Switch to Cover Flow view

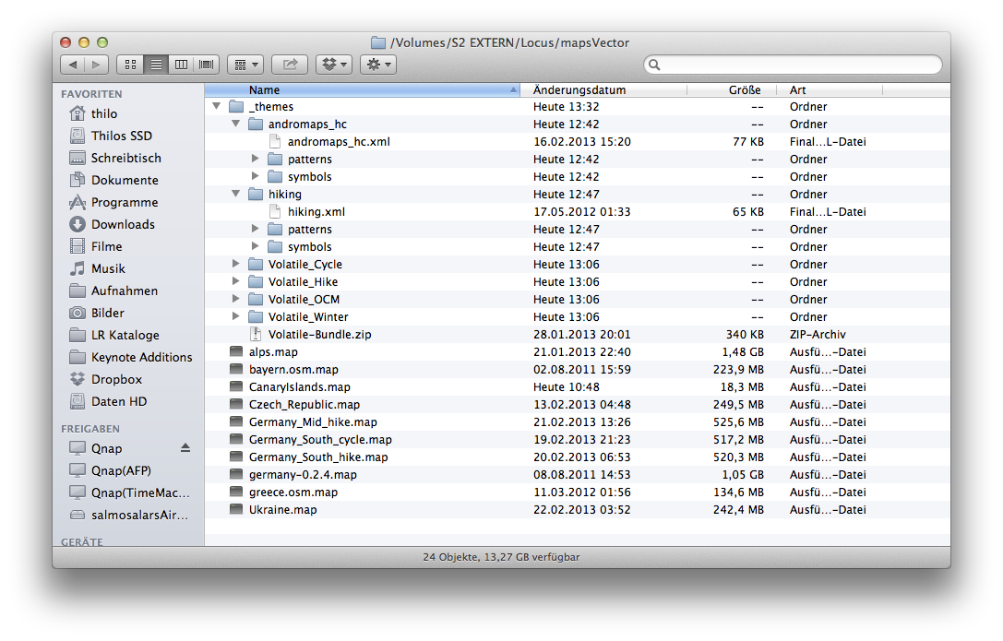tap(206, 65)
